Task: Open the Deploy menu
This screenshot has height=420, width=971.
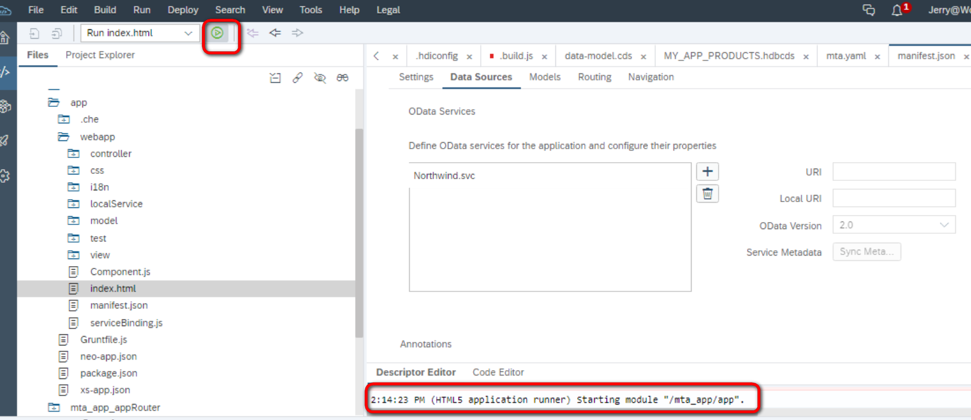Action: tap(183, 10)
